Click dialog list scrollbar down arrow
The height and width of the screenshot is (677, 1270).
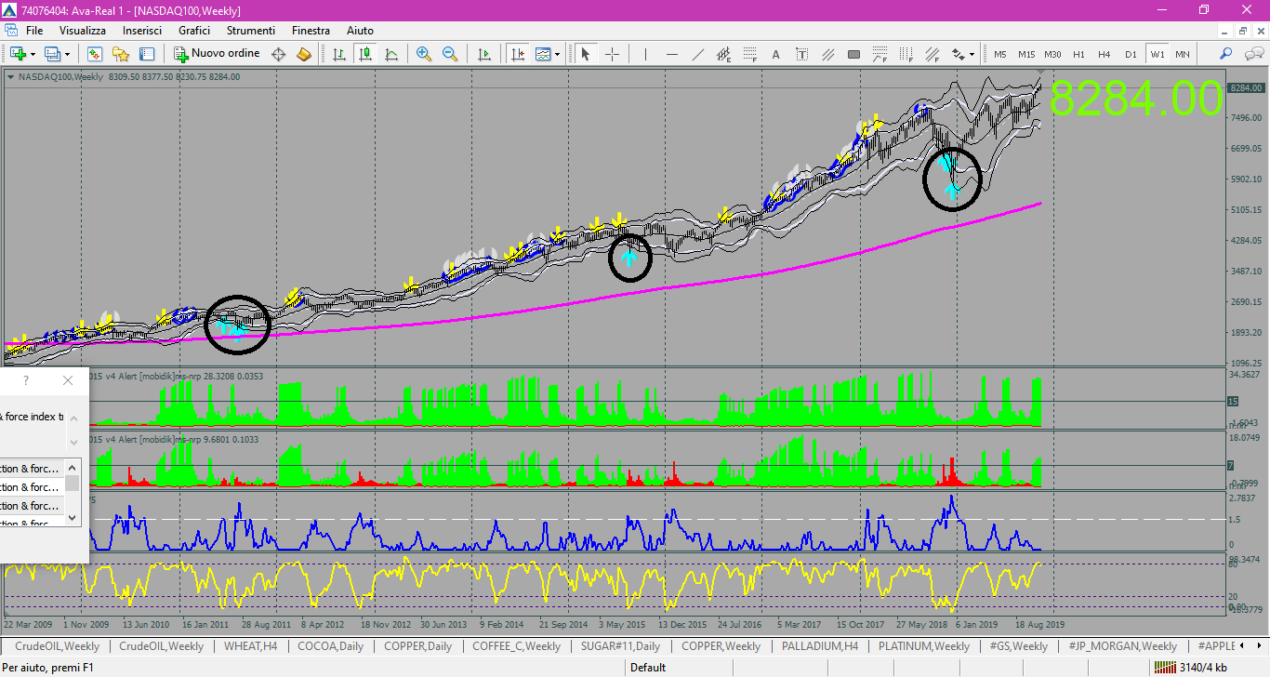[x=72, y=518]
